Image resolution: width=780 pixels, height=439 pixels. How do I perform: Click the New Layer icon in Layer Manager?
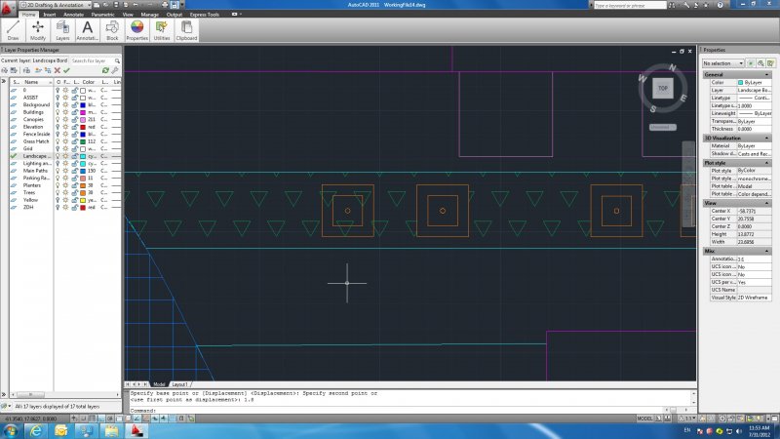tap(38, 70)
